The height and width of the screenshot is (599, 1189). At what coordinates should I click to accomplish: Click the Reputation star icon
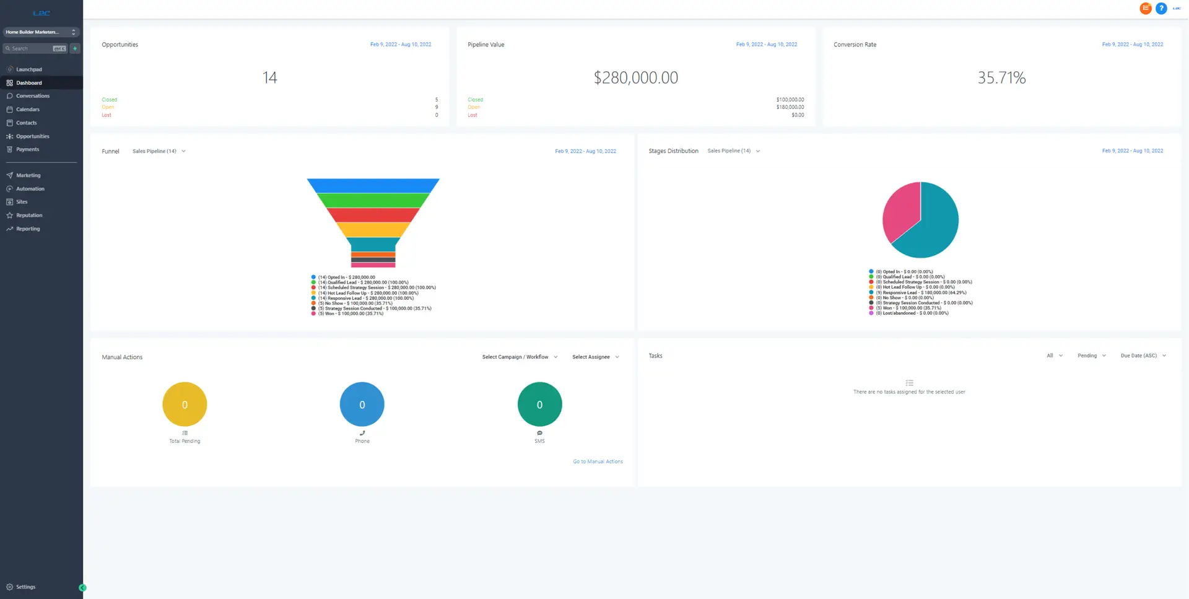(x=10, y=216)
